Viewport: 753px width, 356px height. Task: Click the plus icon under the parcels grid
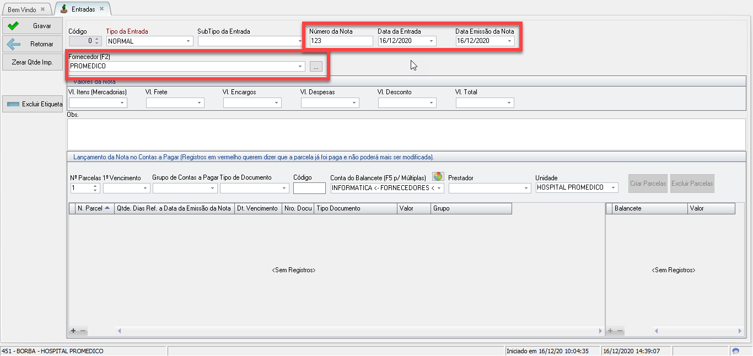click(73, 331)
